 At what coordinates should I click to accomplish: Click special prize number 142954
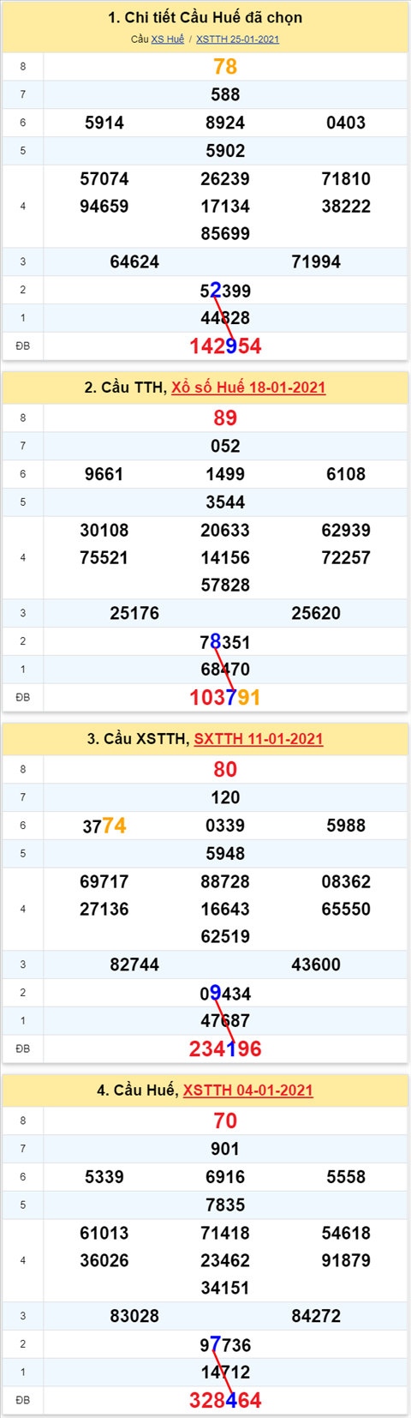click(x=225, y=346)
